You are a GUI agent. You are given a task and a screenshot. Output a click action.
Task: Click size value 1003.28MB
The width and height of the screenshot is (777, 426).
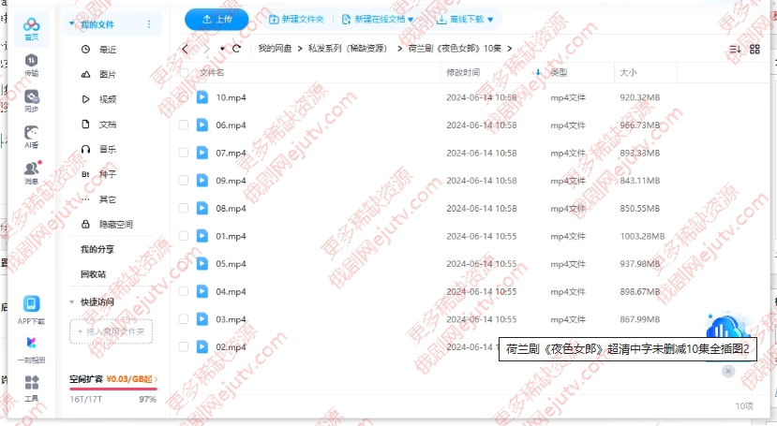coord(642,236)
